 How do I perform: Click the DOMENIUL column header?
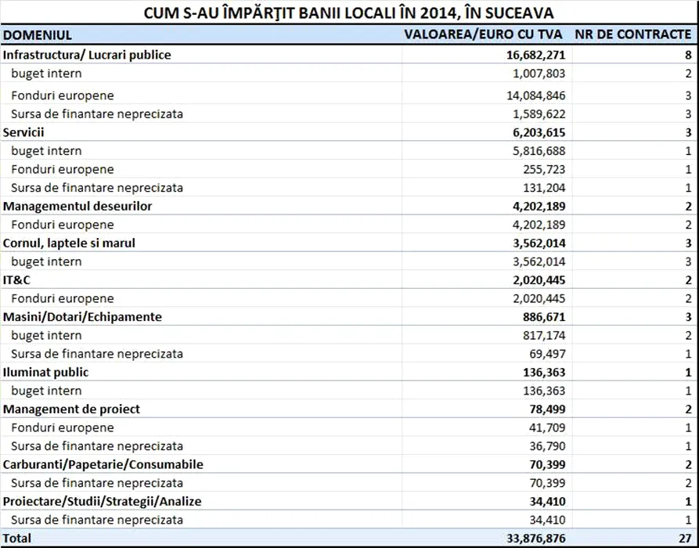(x=38, y=34)
